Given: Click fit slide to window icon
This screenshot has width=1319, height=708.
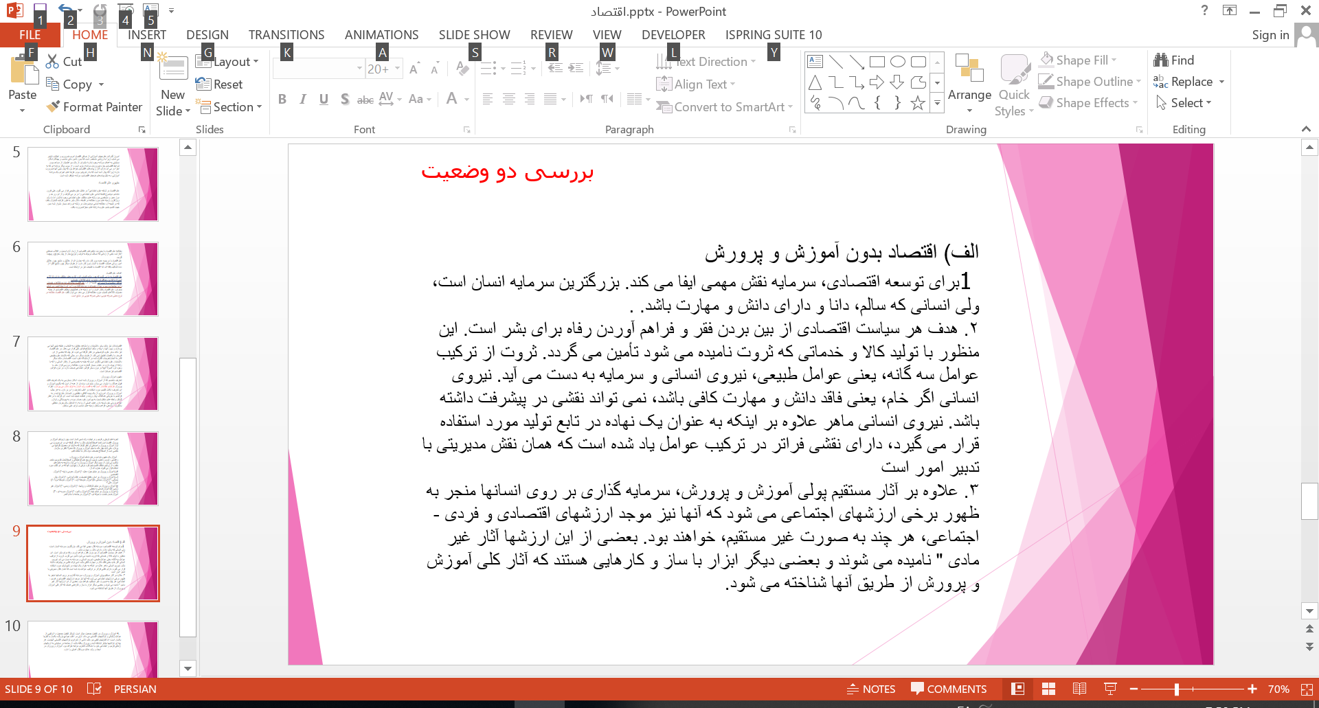Looking at the screenshot, I should coord(1307,689).
